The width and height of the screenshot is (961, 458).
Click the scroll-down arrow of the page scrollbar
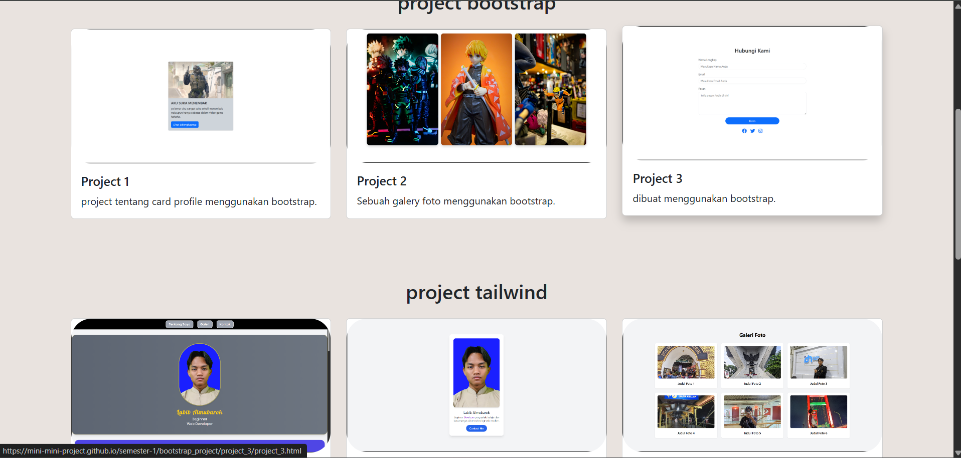click(957, 453)
